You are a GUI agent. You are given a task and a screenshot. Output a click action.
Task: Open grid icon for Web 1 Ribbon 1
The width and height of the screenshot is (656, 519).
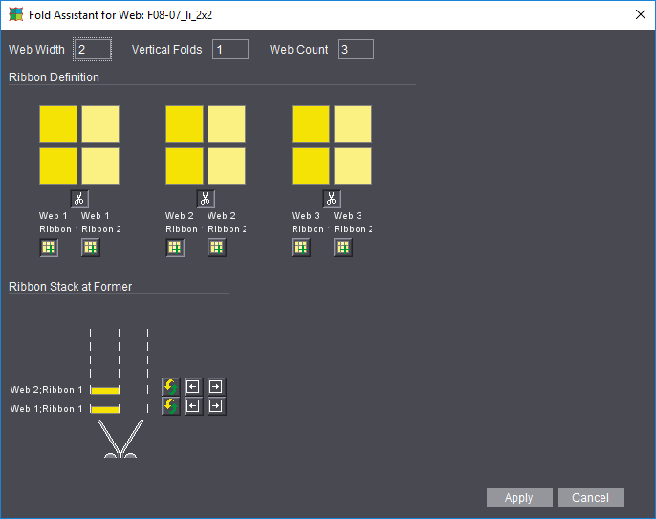click(x=49, y=248)
